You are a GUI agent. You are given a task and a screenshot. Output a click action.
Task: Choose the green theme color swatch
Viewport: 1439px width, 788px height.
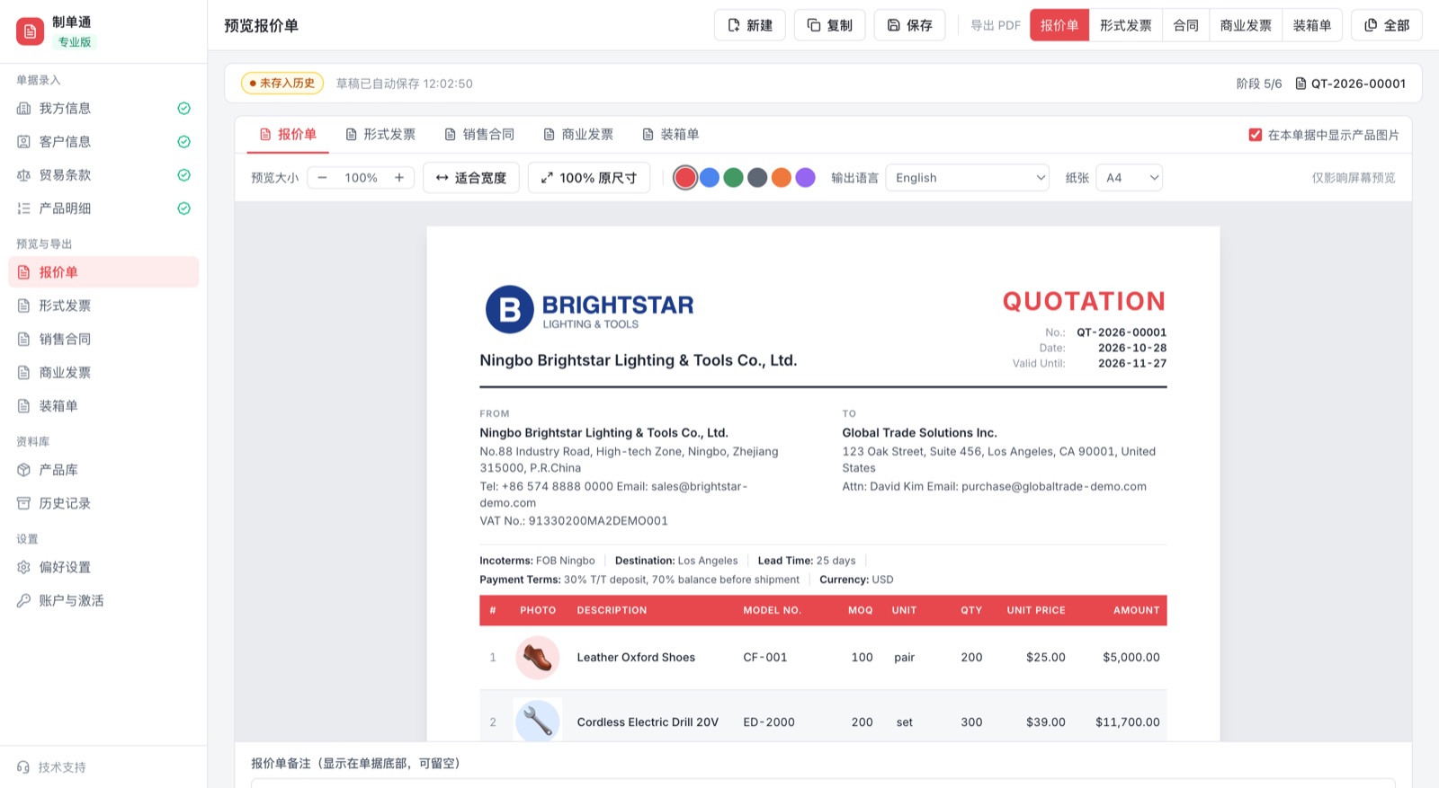point(734,178)
